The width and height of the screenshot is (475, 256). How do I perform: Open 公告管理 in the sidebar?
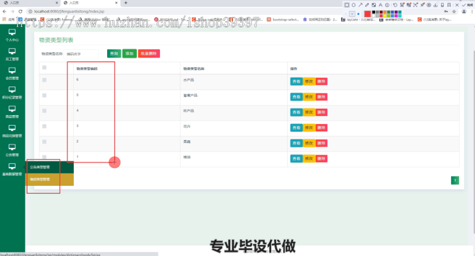[12, 150]
